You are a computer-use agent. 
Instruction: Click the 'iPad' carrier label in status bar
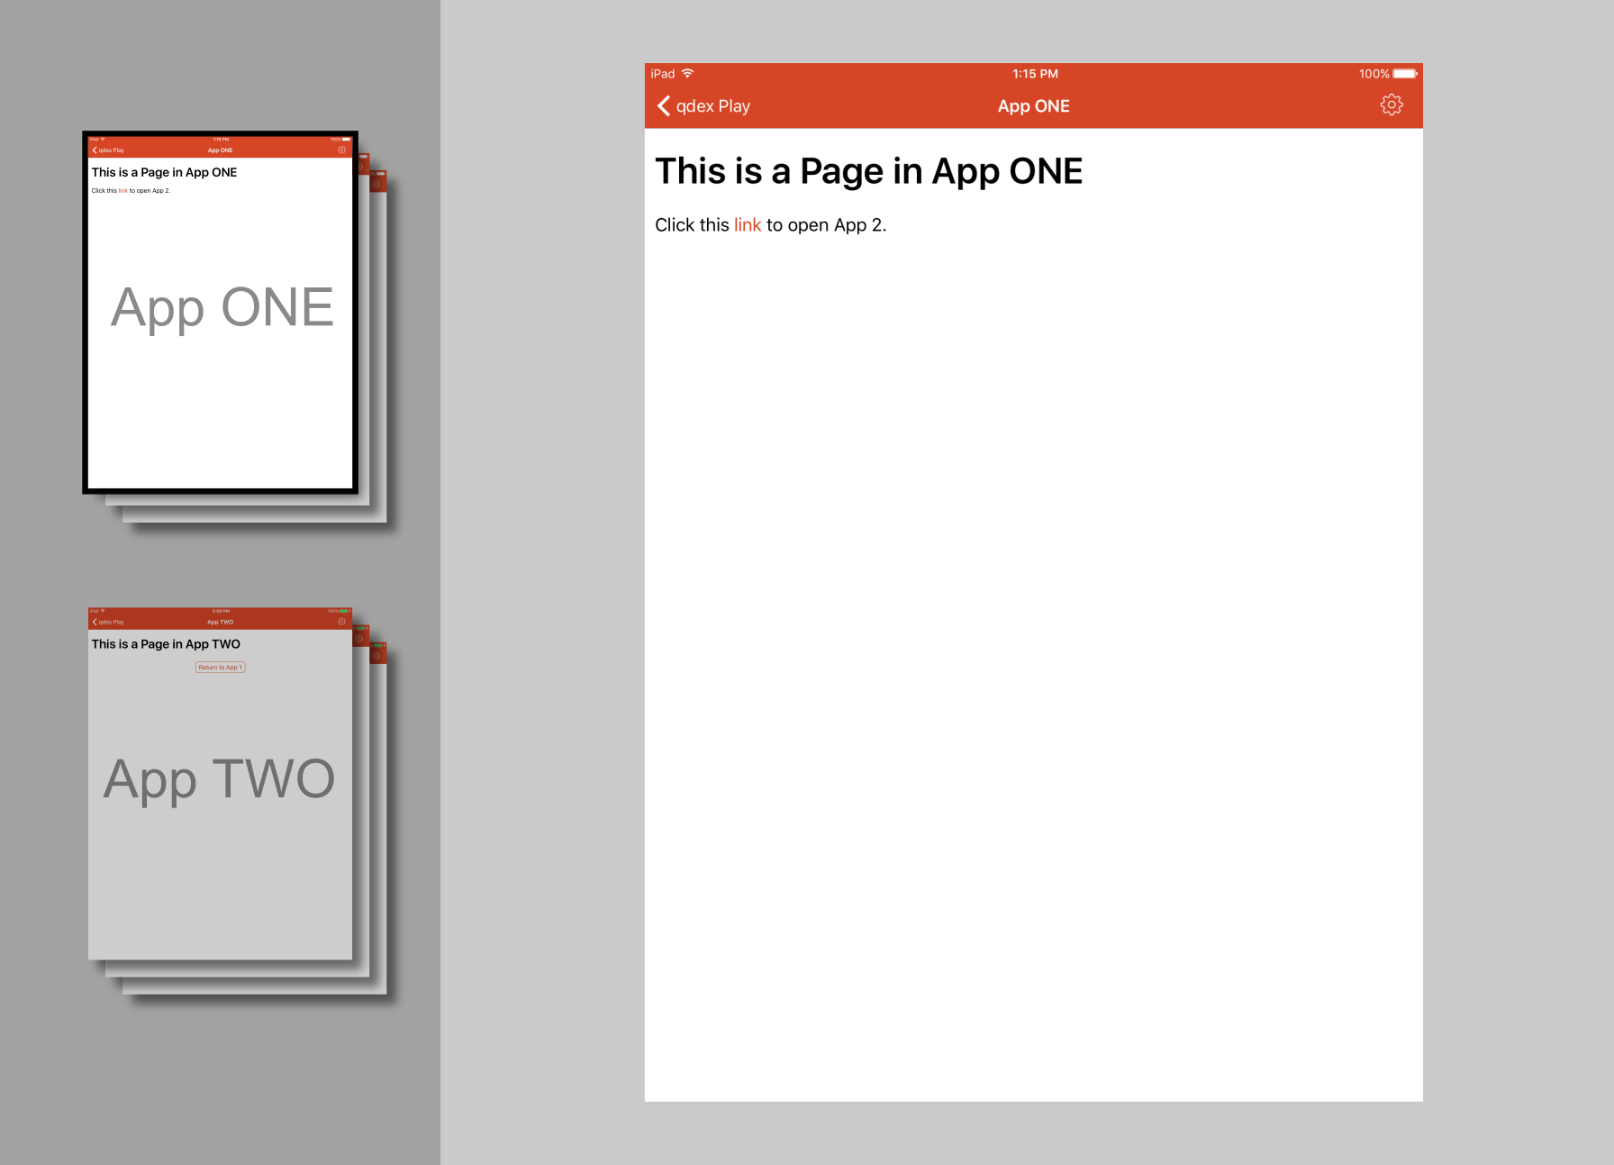point(663,74)
